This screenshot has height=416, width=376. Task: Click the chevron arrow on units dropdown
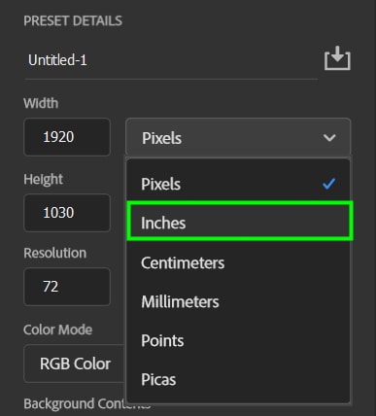[329, 138]
